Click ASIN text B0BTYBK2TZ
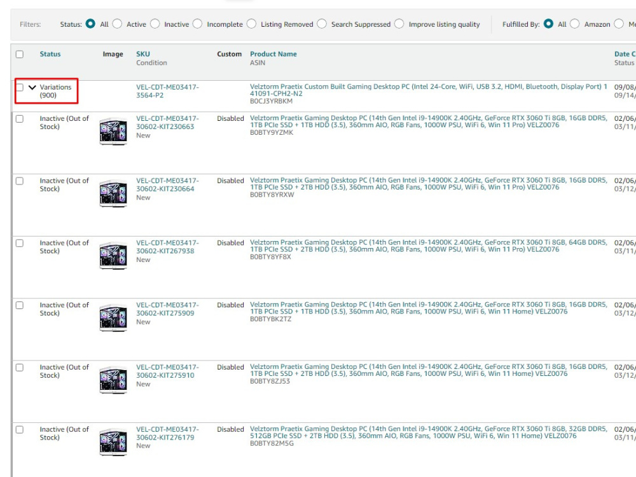Viewport: 636px width, 477px height. point(270,319)
